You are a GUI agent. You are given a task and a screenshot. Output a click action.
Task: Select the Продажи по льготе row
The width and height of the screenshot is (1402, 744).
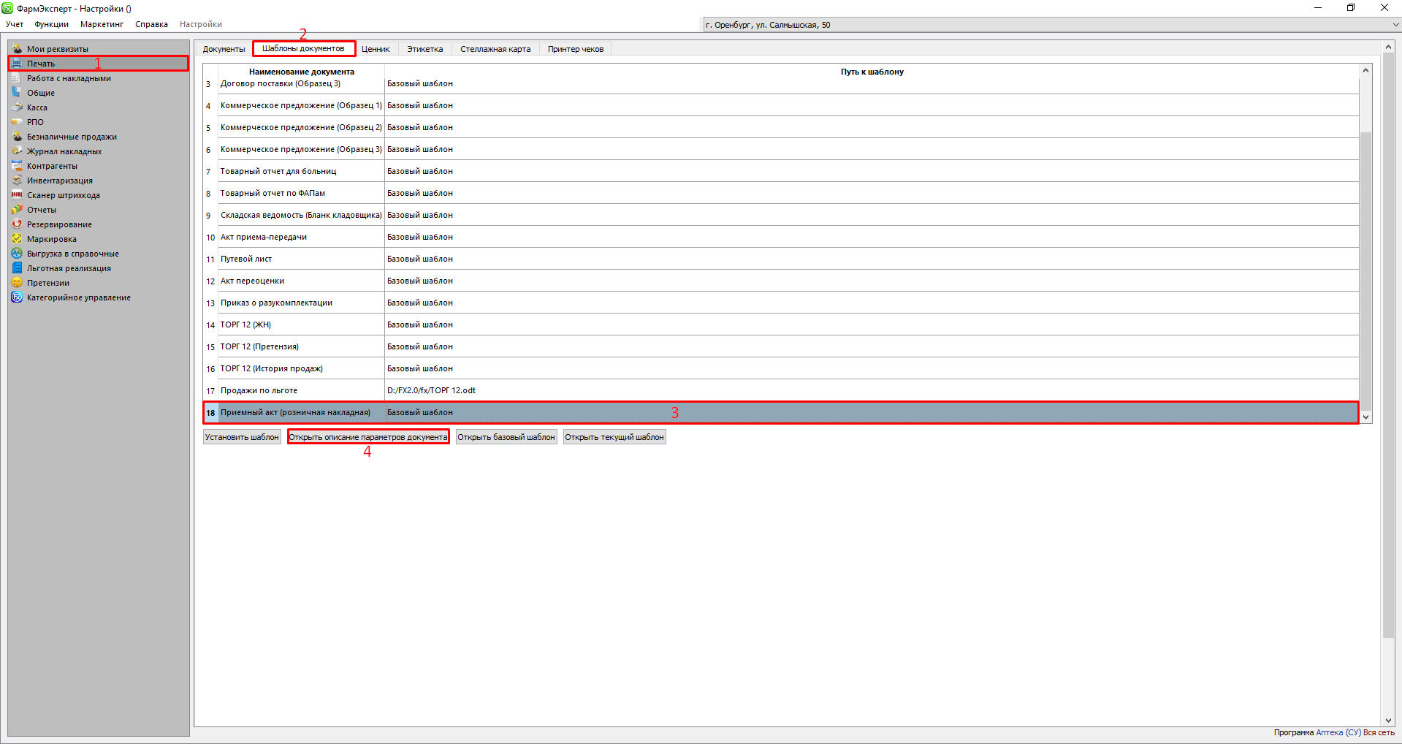[x=259, y=390]
